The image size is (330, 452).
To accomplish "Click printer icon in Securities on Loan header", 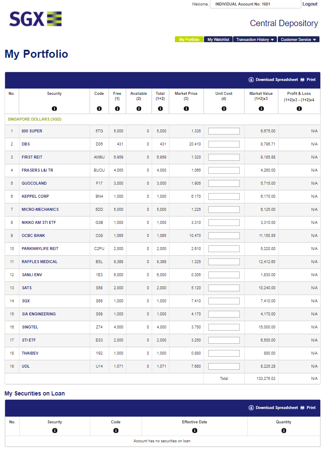I will coord(302,408).
